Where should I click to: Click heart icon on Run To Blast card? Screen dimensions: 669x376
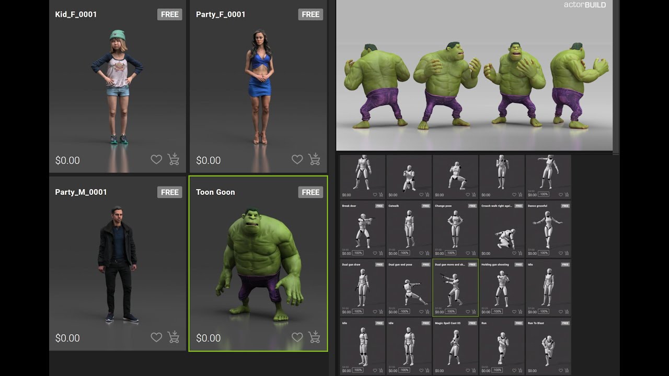(x=561, y=370)
